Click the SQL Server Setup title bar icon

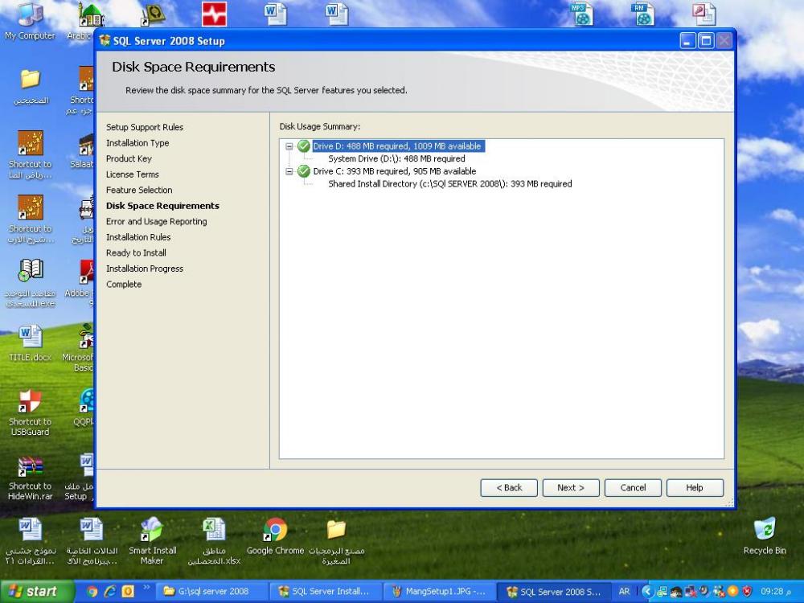tap(105, 40)
